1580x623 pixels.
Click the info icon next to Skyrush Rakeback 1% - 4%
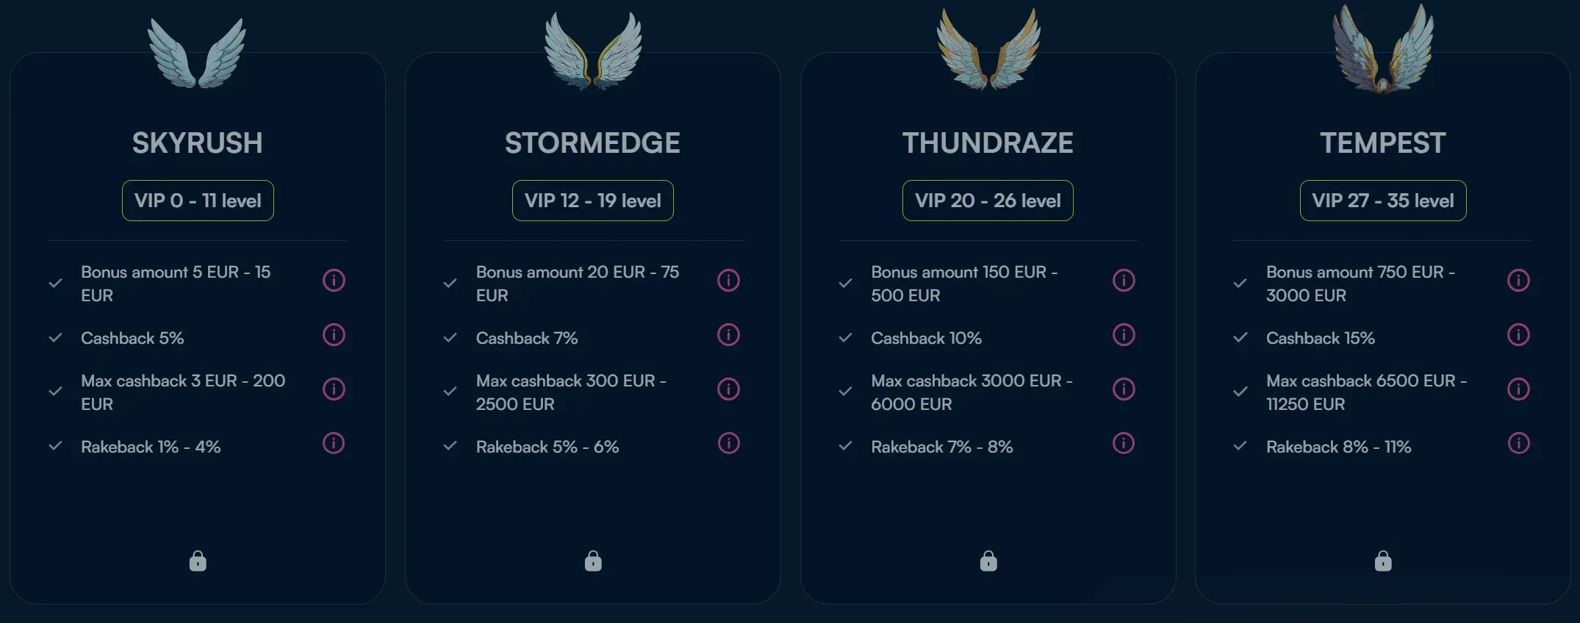(334, 444)
